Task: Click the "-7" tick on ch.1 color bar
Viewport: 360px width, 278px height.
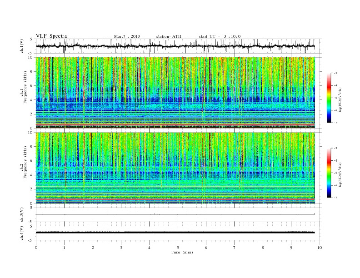Action: (x=335, y=123)
